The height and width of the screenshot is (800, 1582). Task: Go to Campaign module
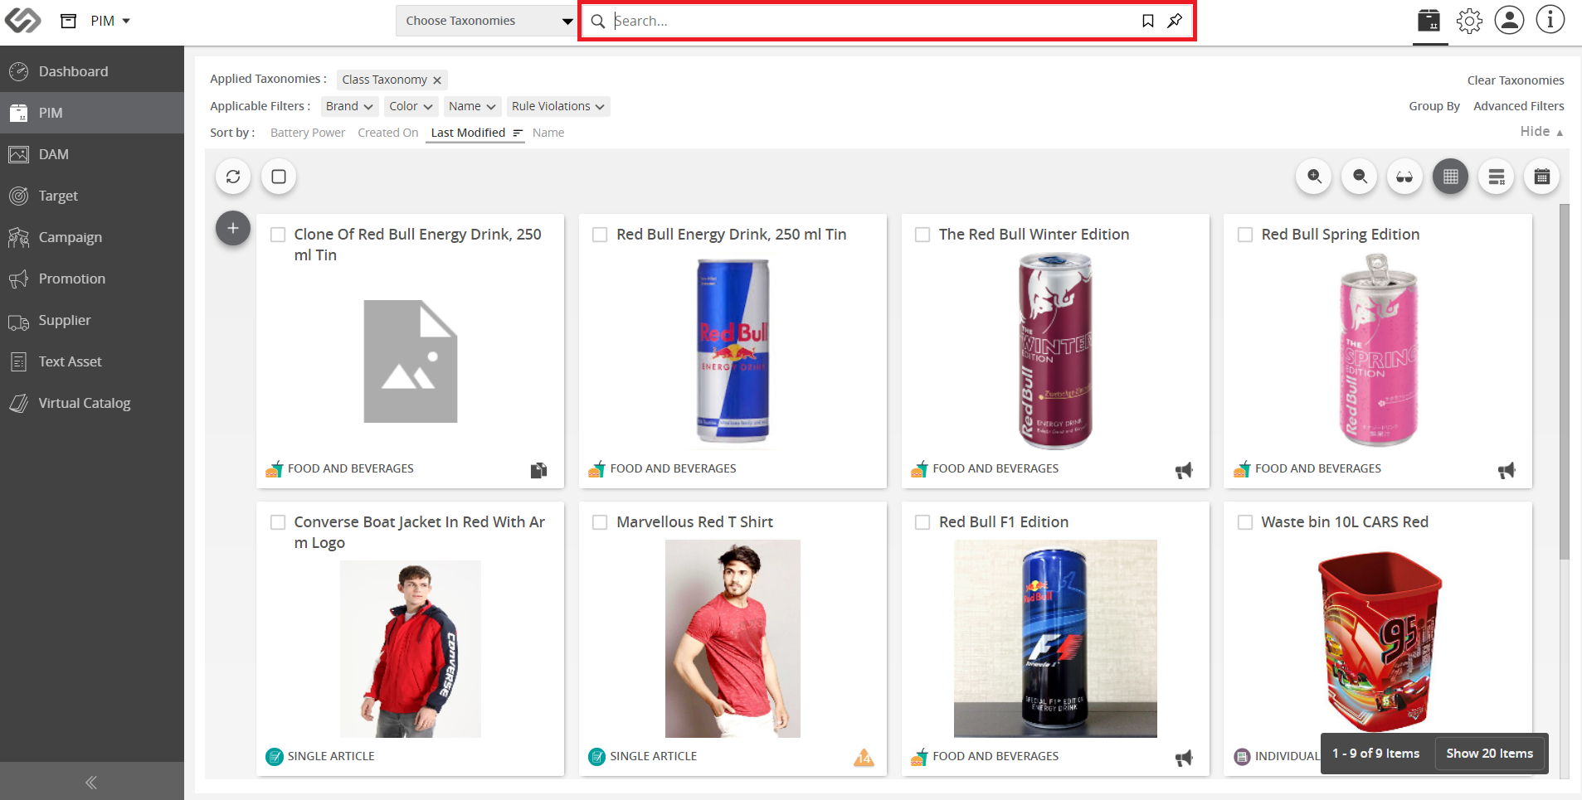pyautogui.click(x=92, y=237)
